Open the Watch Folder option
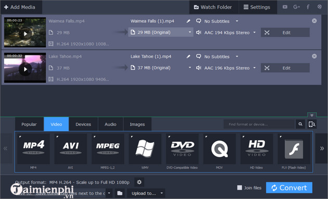 [x=213, y=7]
